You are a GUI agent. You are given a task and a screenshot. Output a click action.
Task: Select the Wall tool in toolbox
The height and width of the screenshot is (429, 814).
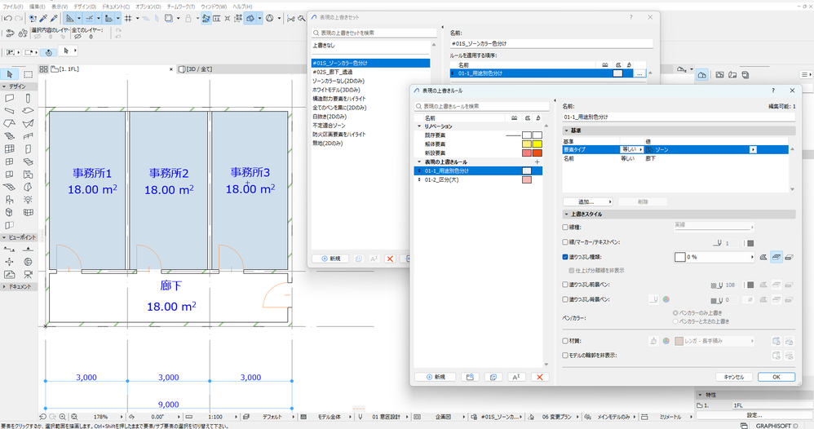coord(10,98)
